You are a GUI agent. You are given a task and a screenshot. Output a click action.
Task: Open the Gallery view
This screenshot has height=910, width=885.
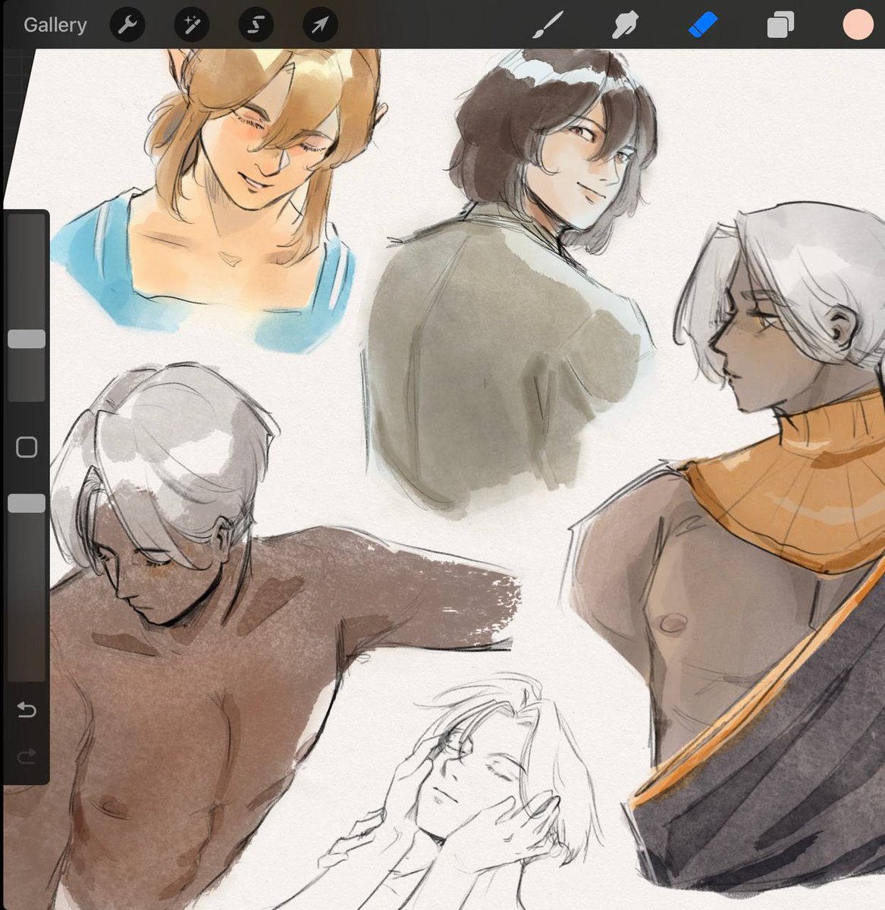point(55,25)
